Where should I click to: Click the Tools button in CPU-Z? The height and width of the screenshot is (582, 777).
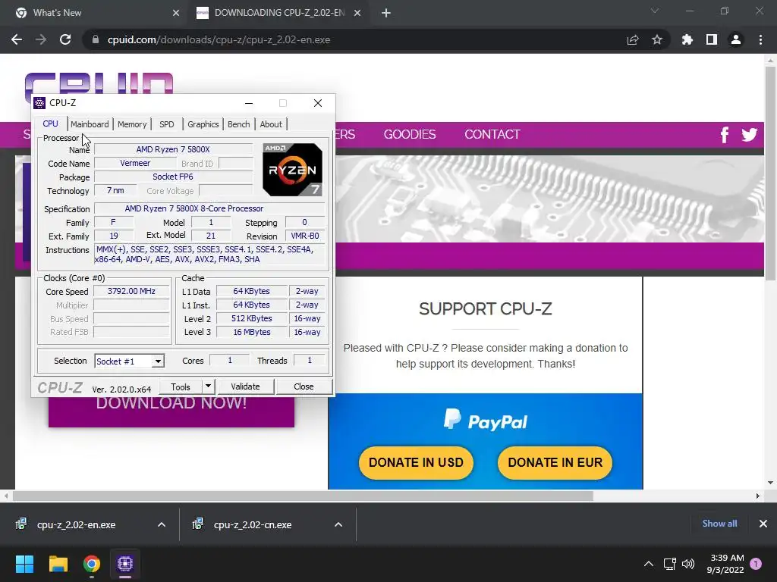(x=181, y=386)
